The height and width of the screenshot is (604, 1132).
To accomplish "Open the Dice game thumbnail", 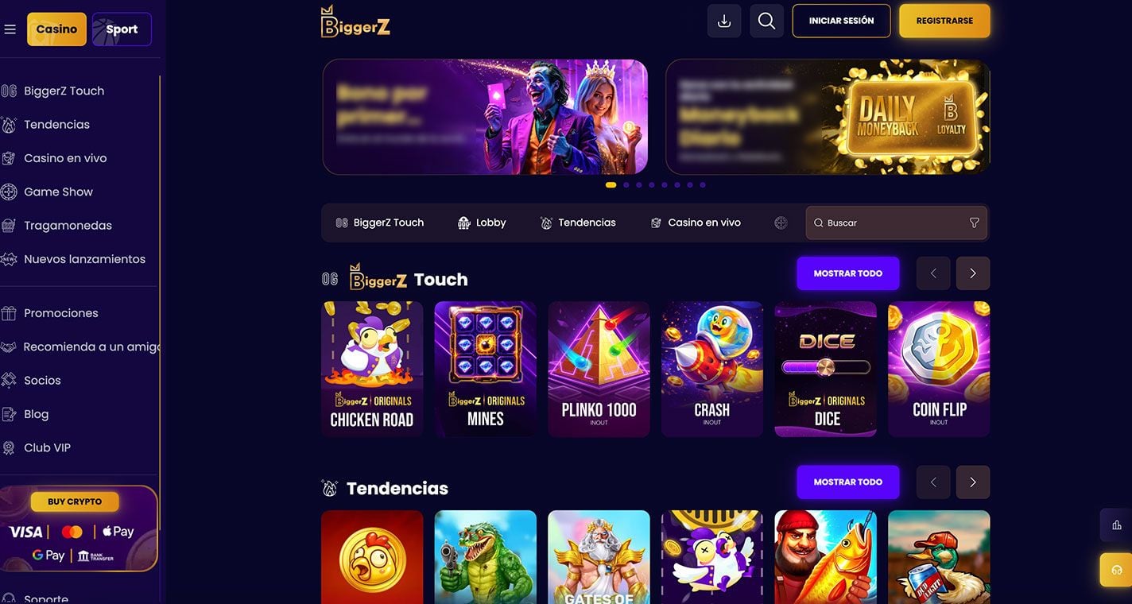I will click(x=826, y=369).
